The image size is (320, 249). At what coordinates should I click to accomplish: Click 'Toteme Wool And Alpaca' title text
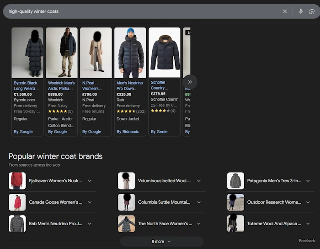click(x=274, y=224)
